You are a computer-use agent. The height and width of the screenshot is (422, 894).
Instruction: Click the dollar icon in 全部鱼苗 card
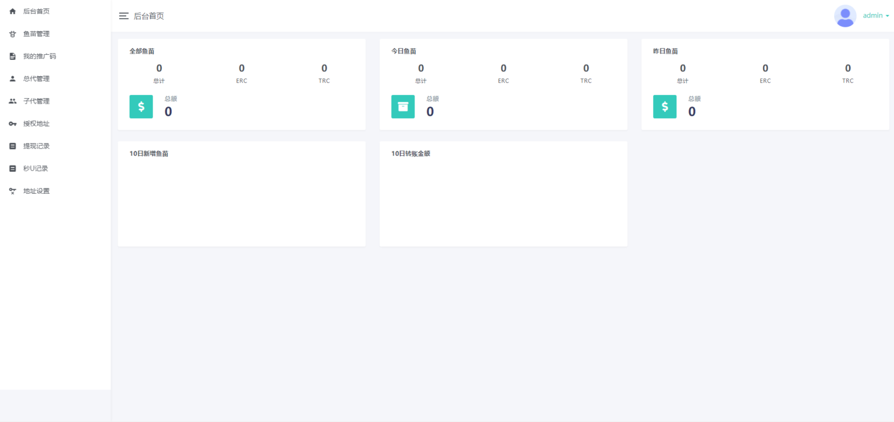point(141,107)
